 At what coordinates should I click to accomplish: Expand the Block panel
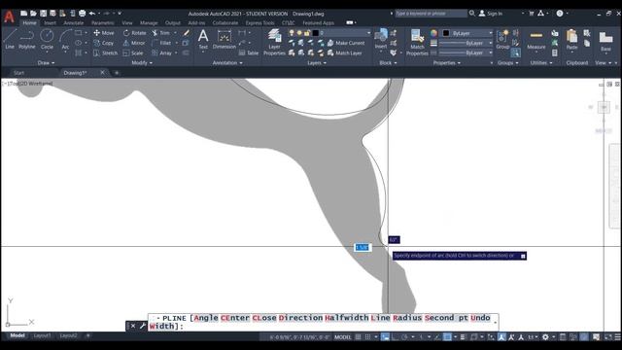(388, 62)
